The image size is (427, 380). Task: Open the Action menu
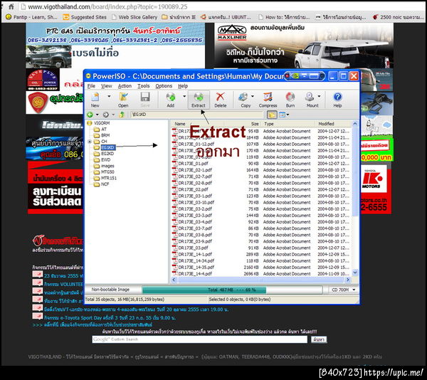point(125,86)
